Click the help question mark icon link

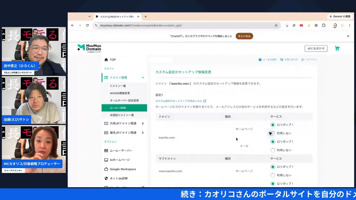[x=268, y=60]
